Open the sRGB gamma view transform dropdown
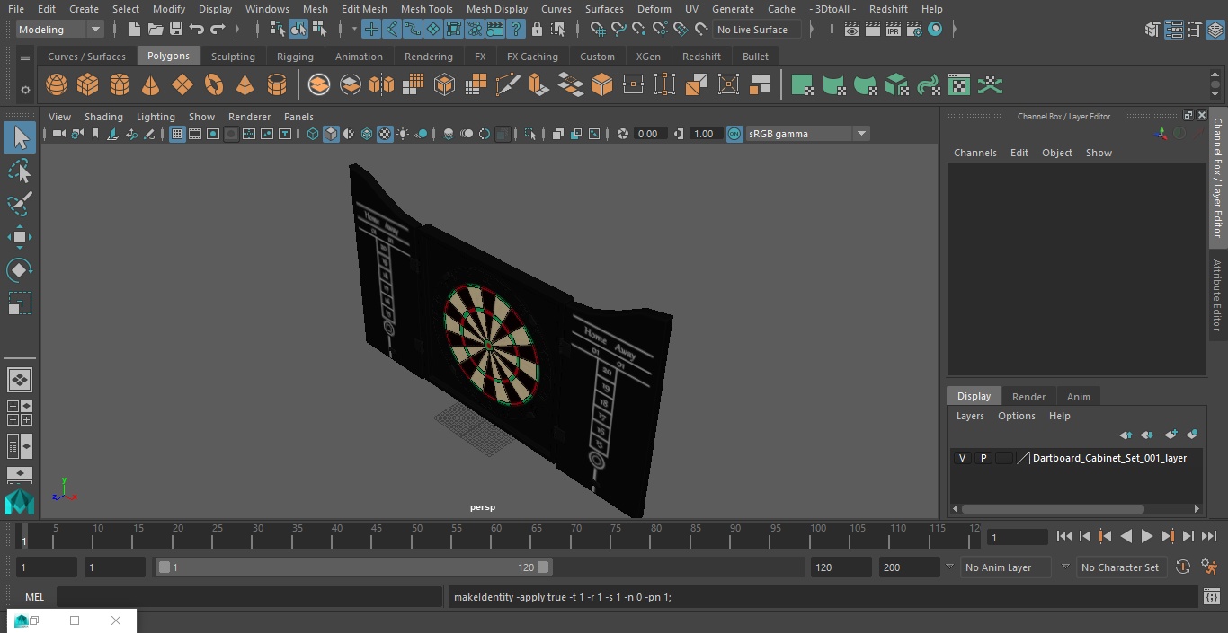The height and width of the screenshot is (633, 1228). 807,134
